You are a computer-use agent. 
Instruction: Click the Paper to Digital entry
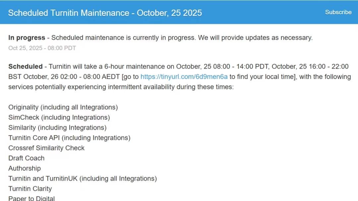(31, 198)
